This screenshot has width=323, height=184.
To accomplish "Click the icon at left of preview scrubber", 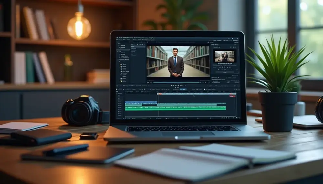I will 148,82.
